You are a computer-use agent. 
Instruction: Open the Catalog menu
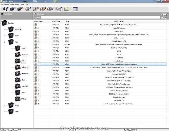coord(6,4)
